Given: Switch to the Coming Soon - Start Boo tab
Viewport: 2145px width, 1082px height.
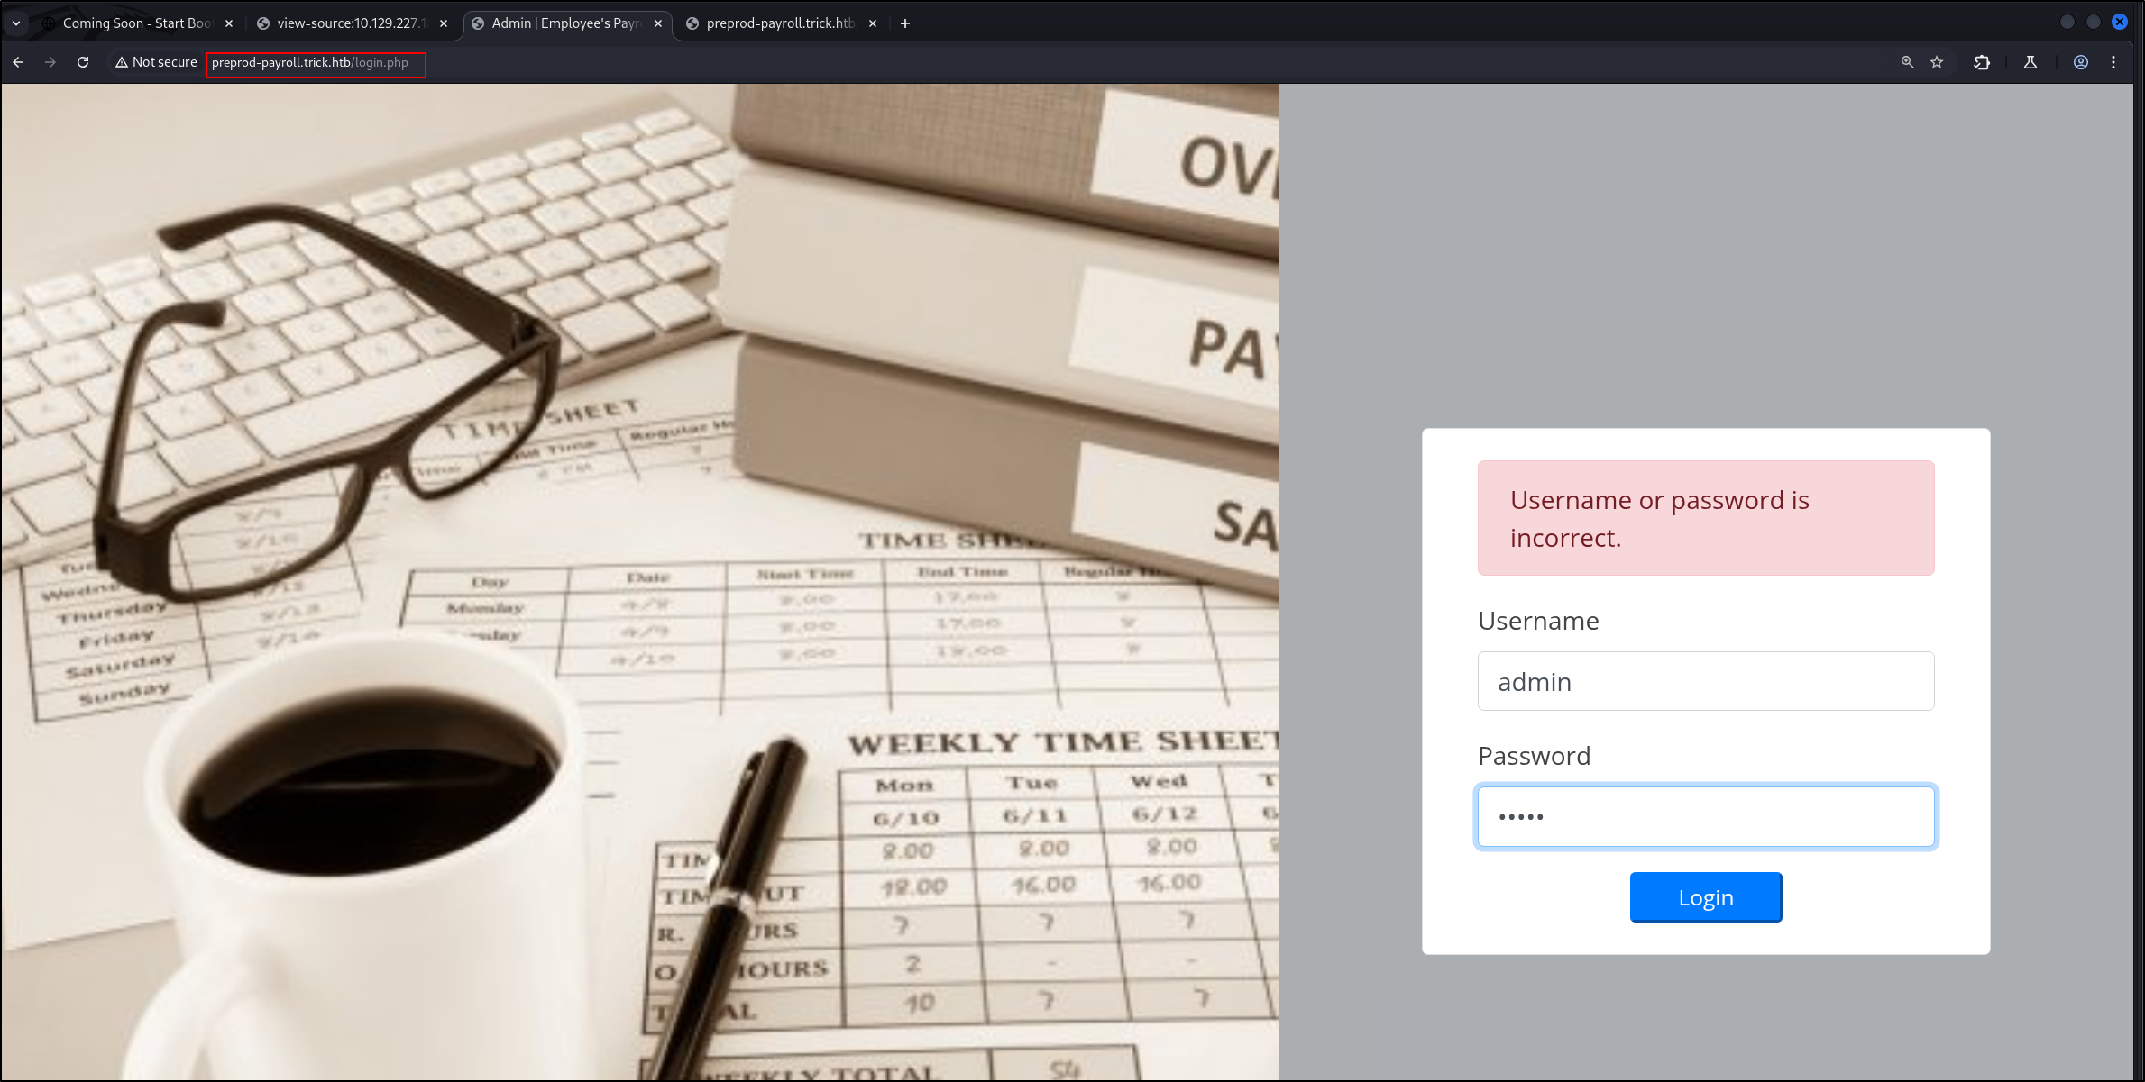Looking at the screenshot, I should pyautogui.click(x=135, y=23).
